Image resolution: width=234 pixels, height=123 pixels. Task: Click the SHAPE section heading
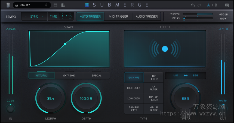pos(69,27)
